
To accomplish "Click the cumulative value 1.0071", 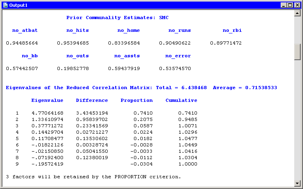I will point(188,126).
